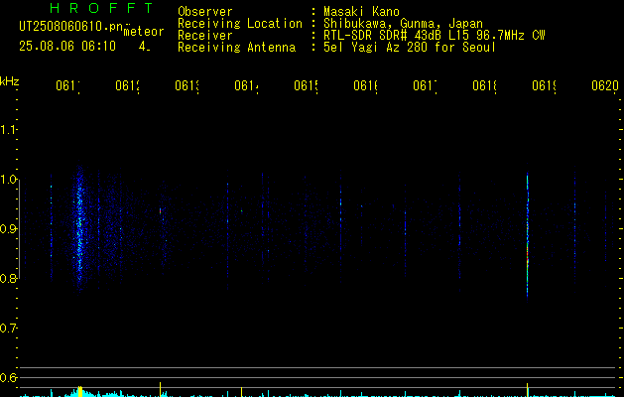The image size is (624, 397).
Task: Select the RTL-SDR SDR# receiver description
Action: pos(435,36)
